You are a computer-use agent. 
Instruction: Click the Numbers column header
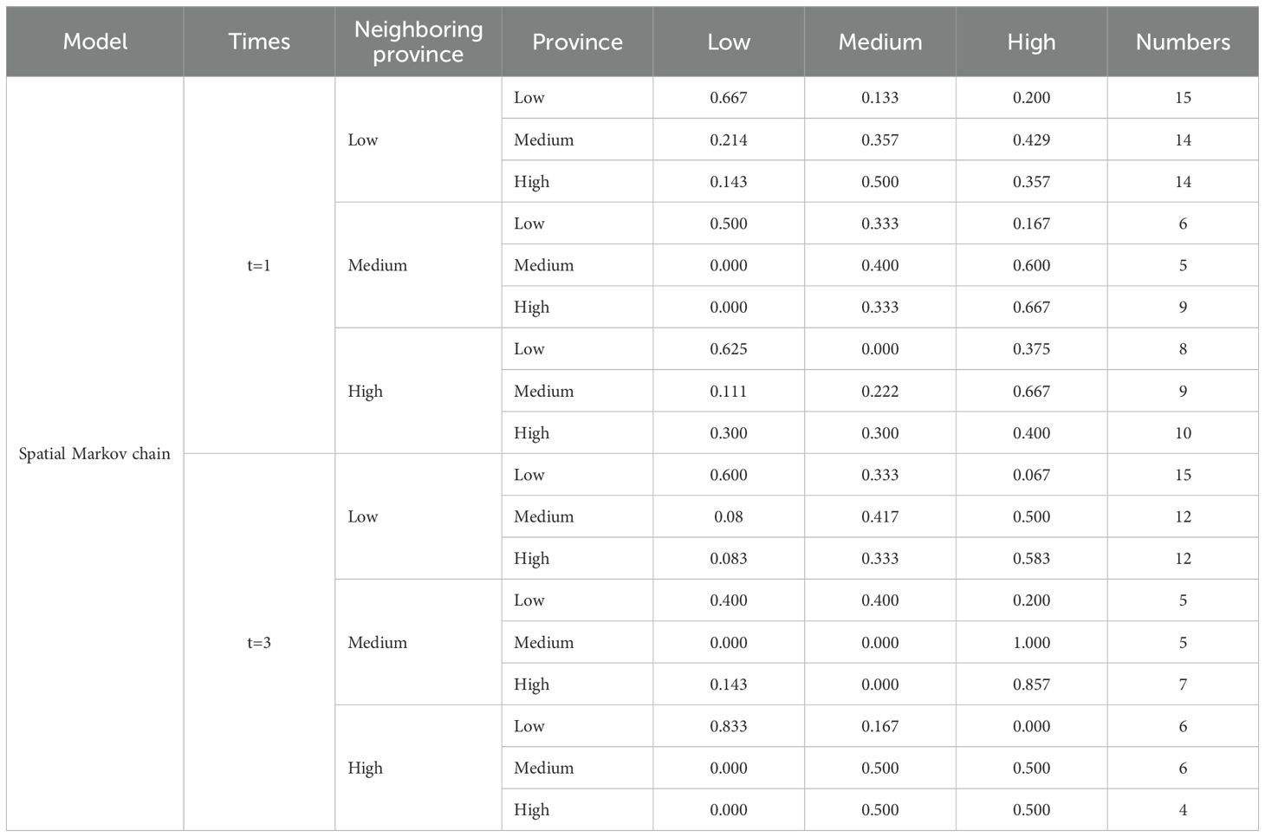click(x=1183, y=42)
